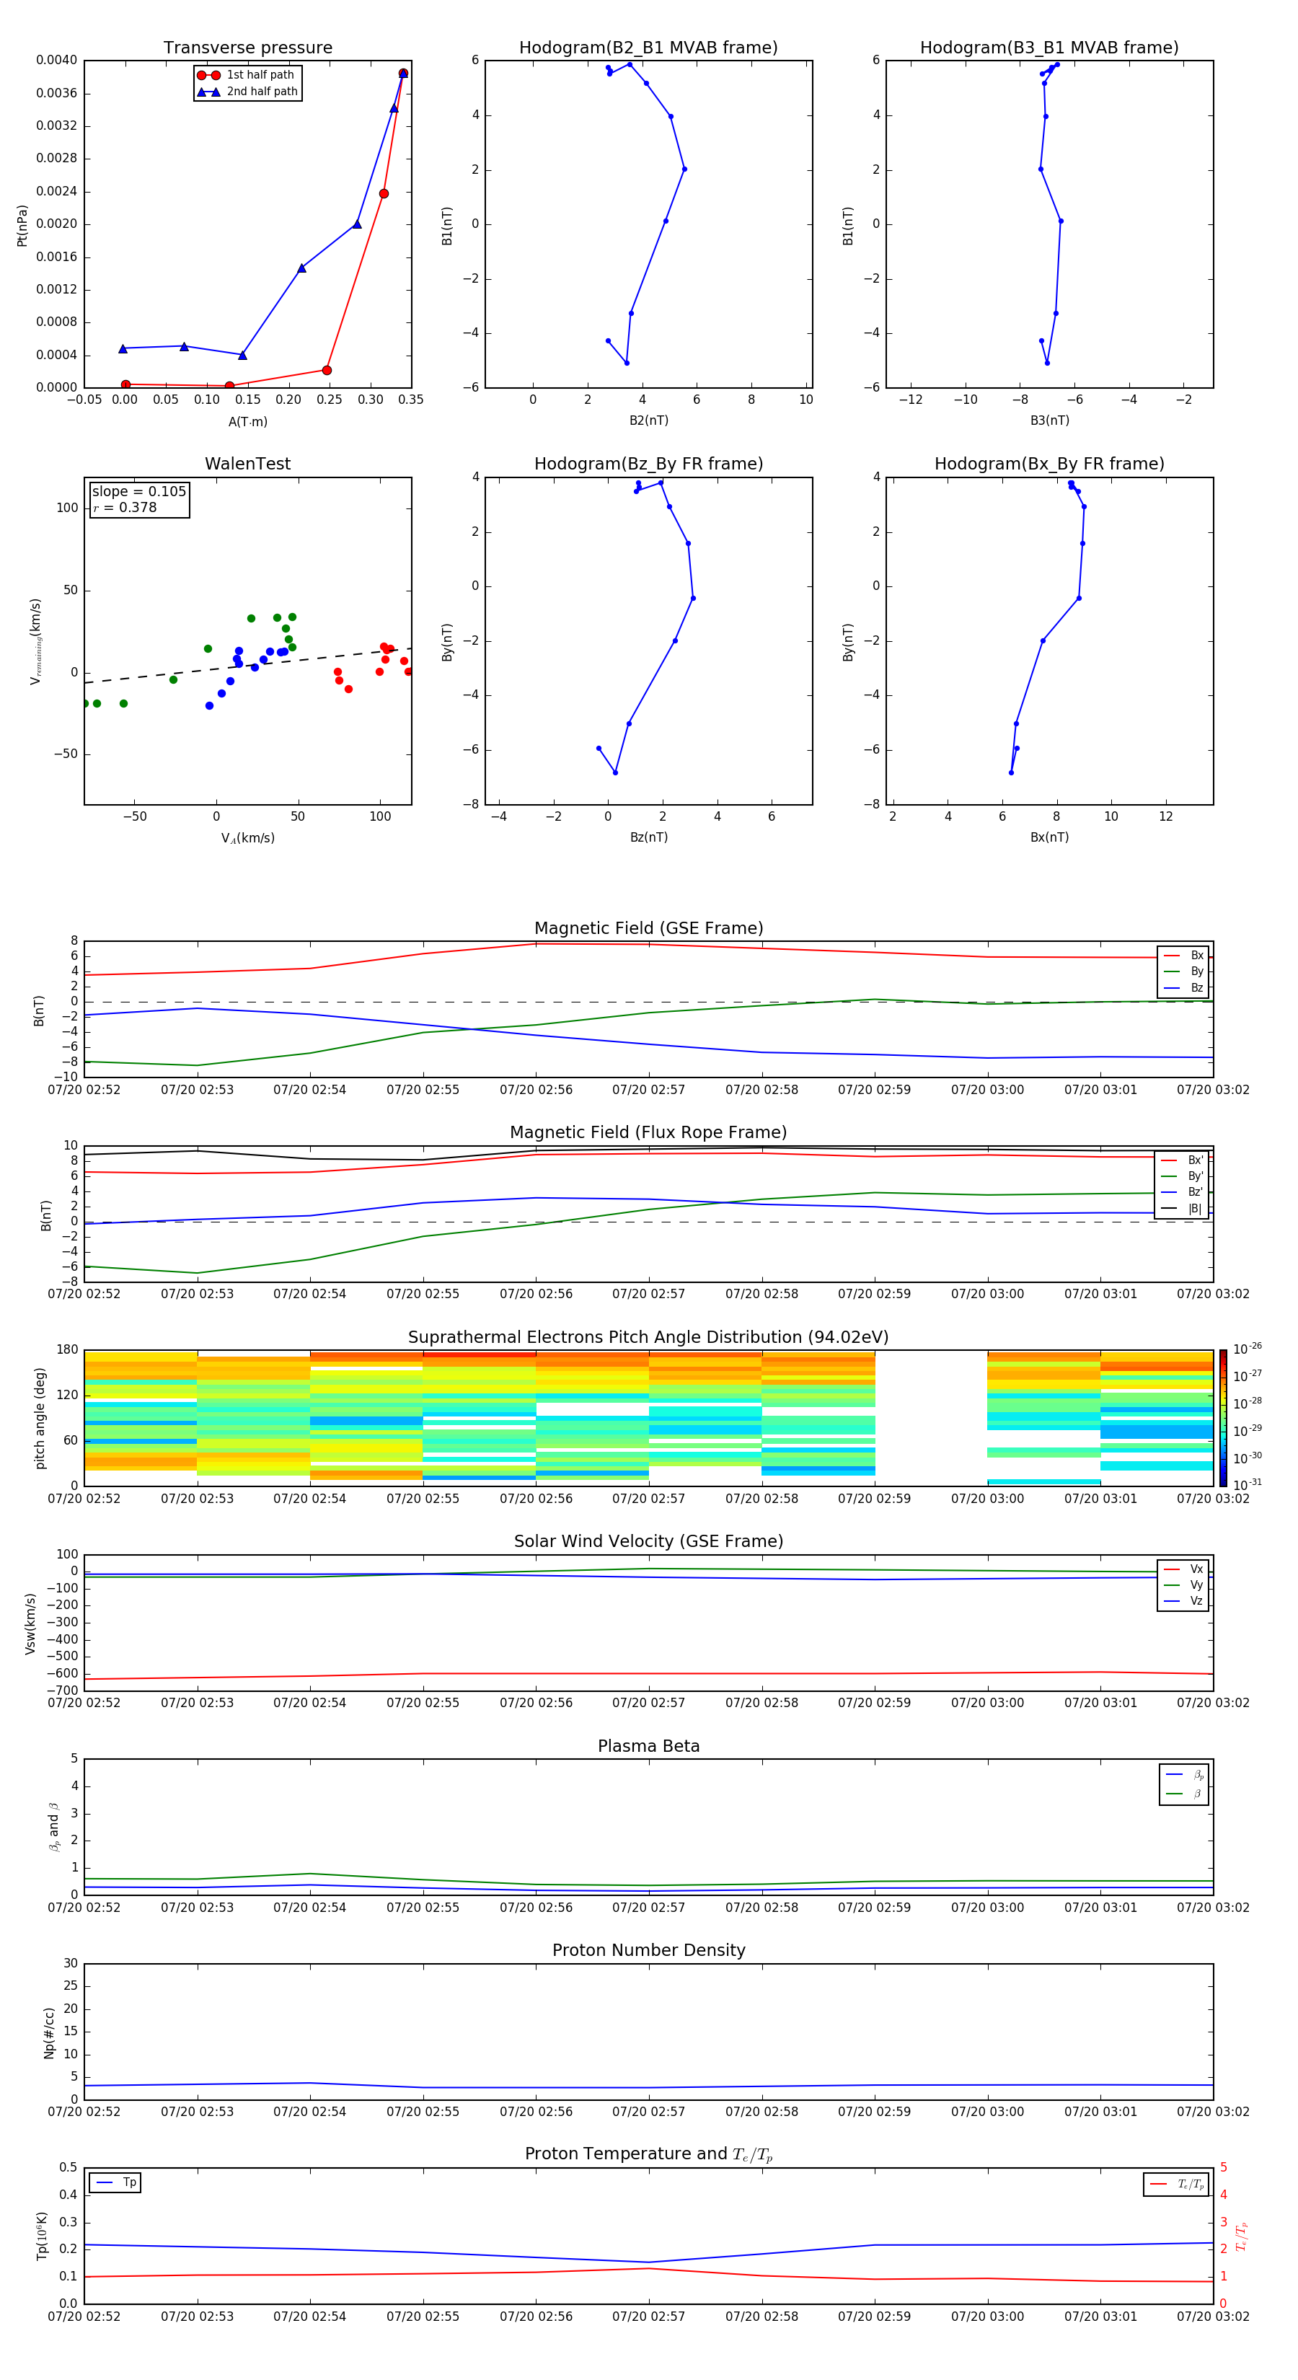Click the 'WalenTest' plot title
The image size is (1298, 2380).
click(247, 464)
